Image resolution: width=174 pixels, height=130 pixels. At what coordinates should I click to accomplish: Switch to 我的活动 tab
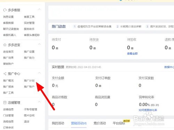click(x=58, y=123)
